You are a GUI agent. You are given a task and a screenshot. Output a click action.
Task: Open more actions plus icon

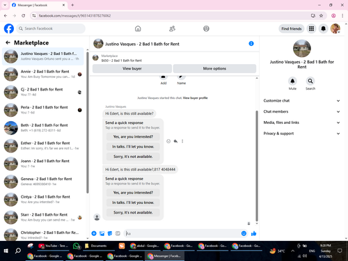click(94, 233)
